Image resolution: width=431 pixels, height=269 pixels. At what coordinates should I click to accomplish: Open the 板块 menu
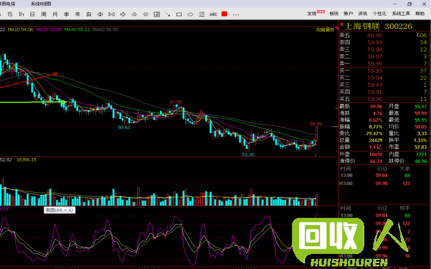pyautogui.click(x=334, y=13)
